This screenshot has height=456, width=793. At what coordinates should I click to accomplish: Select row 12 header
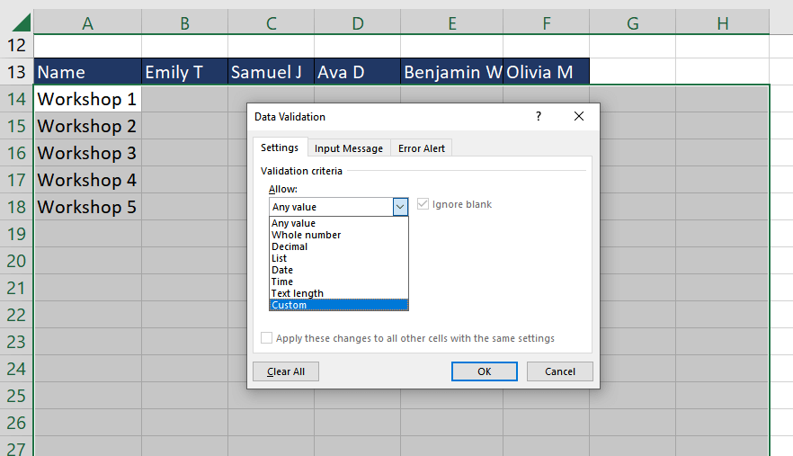pyautogui.click(x=16, y=46)
